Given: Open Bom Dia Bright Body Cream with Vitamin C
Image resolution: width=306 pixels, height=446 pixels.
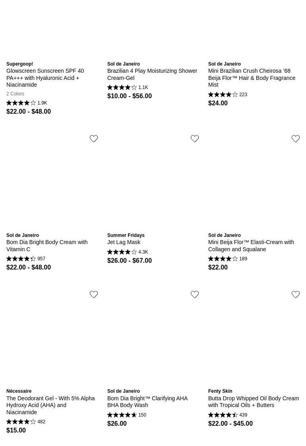Looking at the screenshot, I should pos(47,246).
